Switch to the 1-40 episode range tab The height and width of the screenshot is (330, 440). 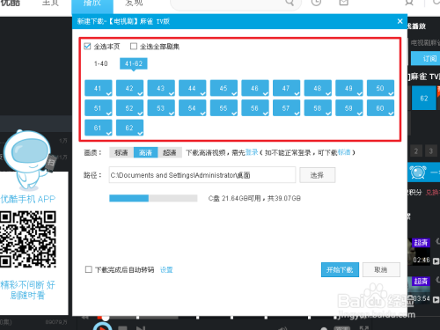(x=101, y=63)
